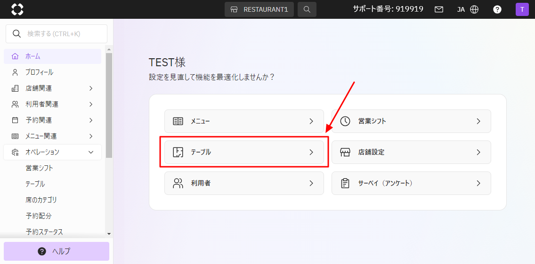Select the RESTAURANT1 store selector

point(259,9)
